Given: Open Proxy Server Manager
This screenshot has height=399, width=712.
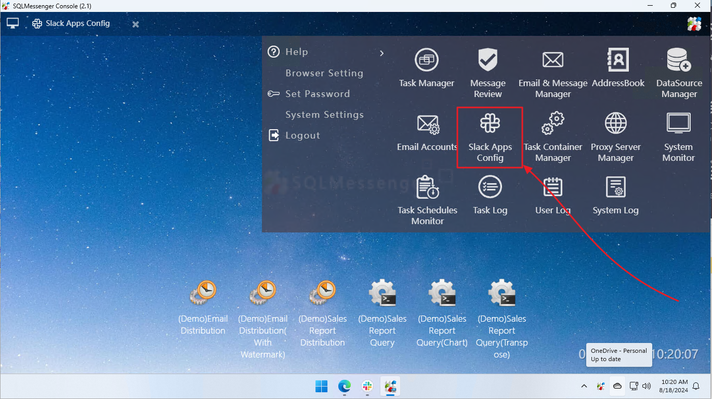Looking at the screenshot, I should (x=616, y=137).
